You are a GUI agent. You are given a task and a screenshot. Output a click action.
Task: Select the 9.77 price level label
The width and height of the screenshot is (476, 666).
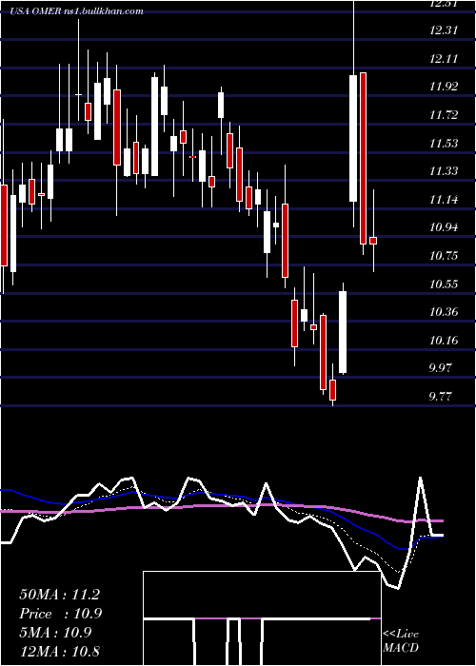[x=441, y=397]
